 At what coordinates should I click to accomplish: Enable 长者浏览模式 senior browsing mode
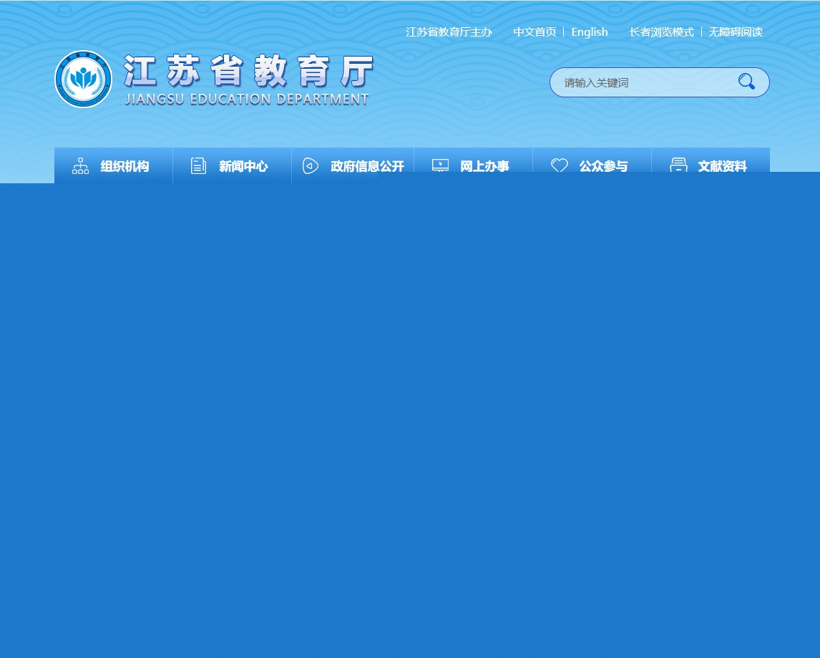pos(661,32)
